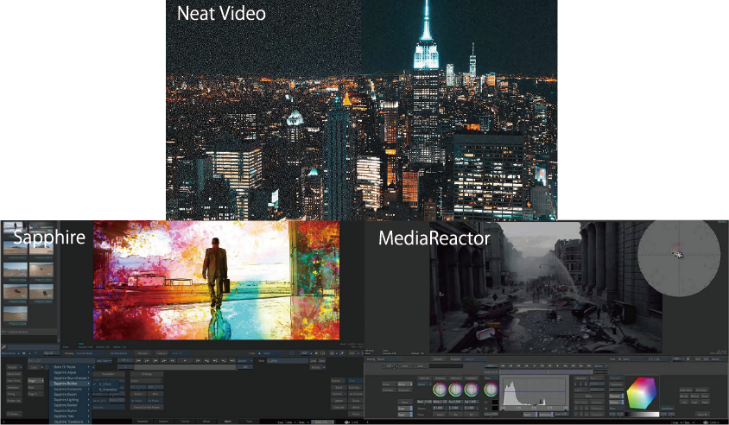Open the Options dropdown in Sapphire transport

pos(244,361)
